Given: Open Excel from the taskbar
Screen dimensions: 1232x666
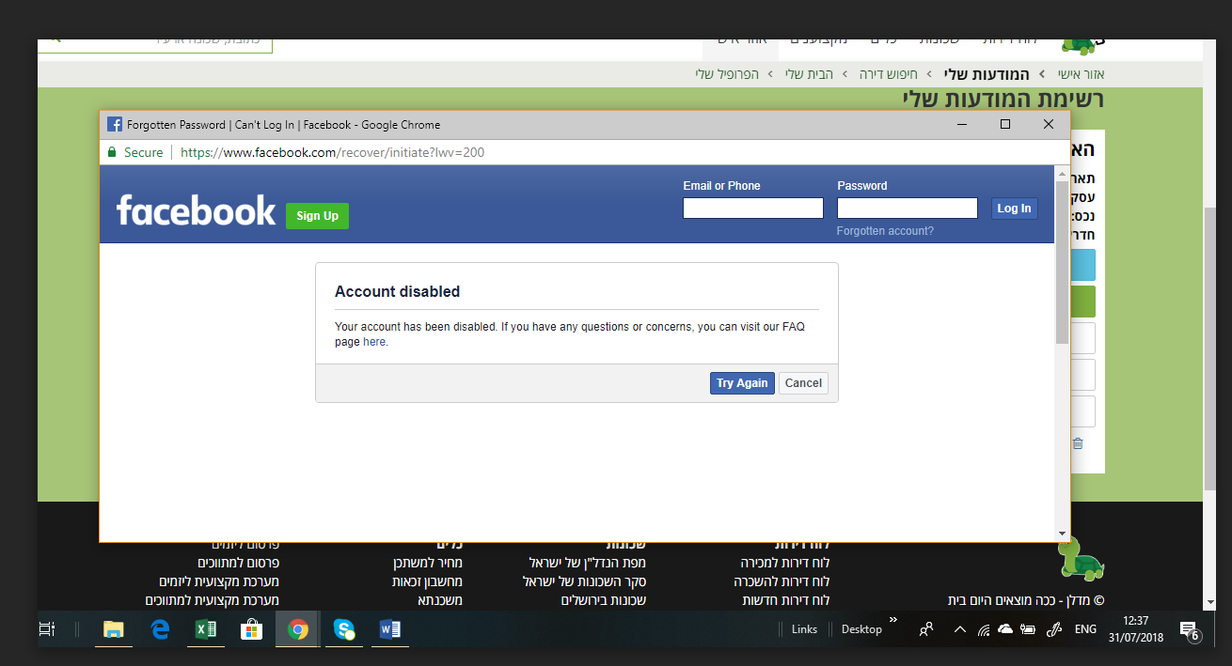Looking at the screenshot, I should point(205,629).
